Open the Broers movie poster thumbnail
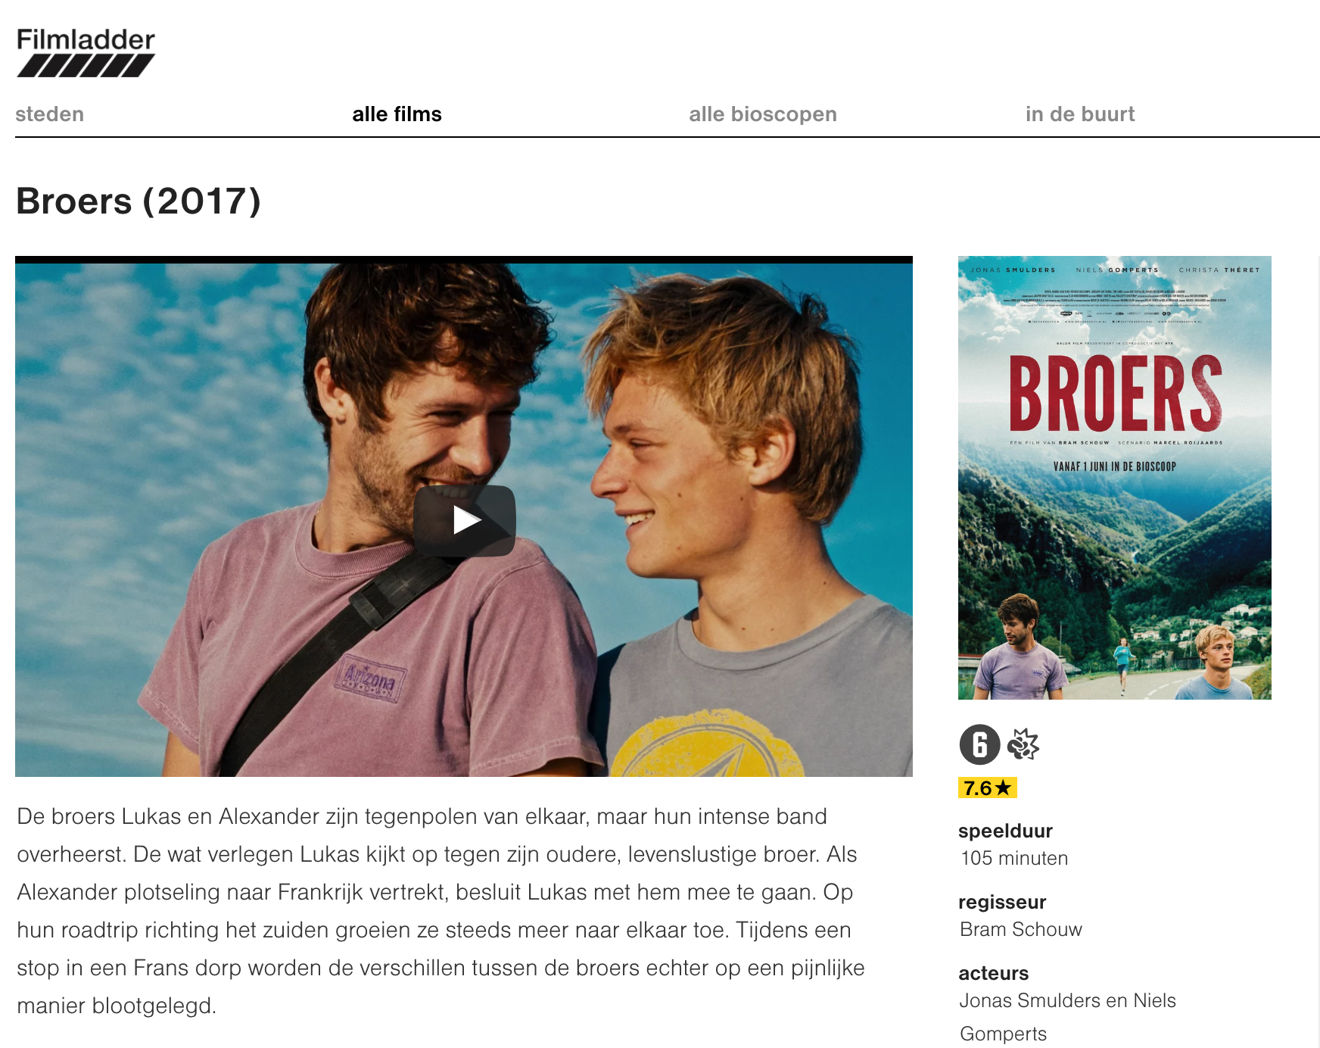Viewport: 1320px width, 1048px height. point(1115,478)
